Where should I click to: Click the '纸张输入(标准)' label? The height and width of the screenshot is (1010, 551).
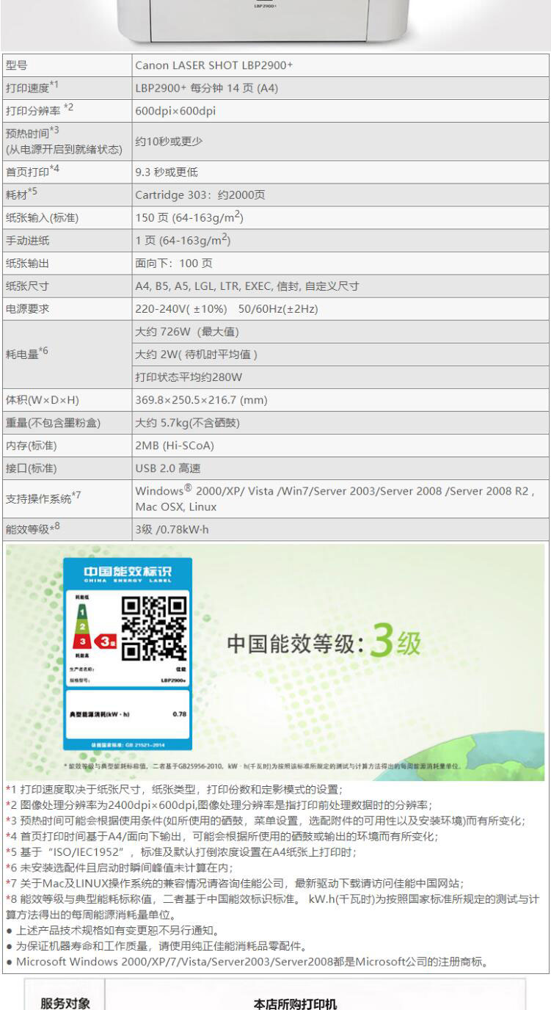coord(42,218)
